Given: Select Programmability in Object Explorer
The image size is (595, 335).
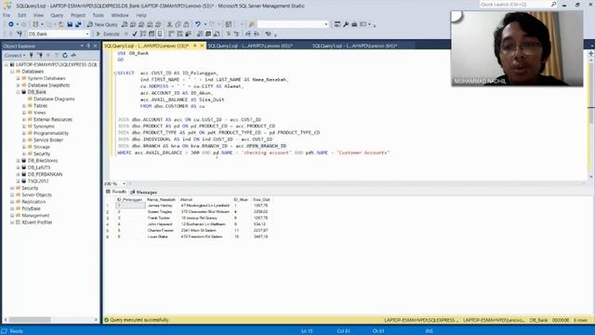Looking at the screenshot, I should [51, 133].
